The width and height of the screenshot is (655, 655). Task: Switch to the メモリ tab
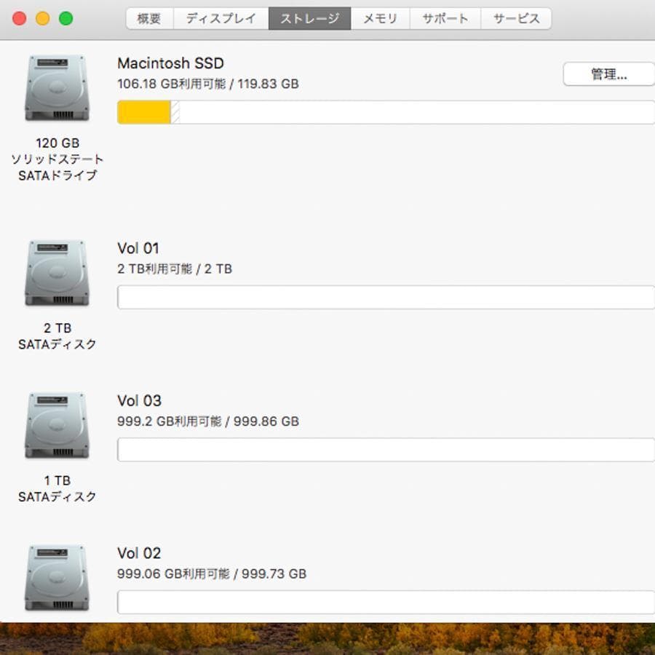[381, 19]
